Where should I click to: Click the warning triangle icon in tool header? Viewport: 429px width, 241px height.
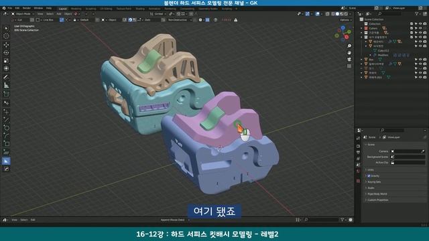pyautogui.click(x=235, y=20)
